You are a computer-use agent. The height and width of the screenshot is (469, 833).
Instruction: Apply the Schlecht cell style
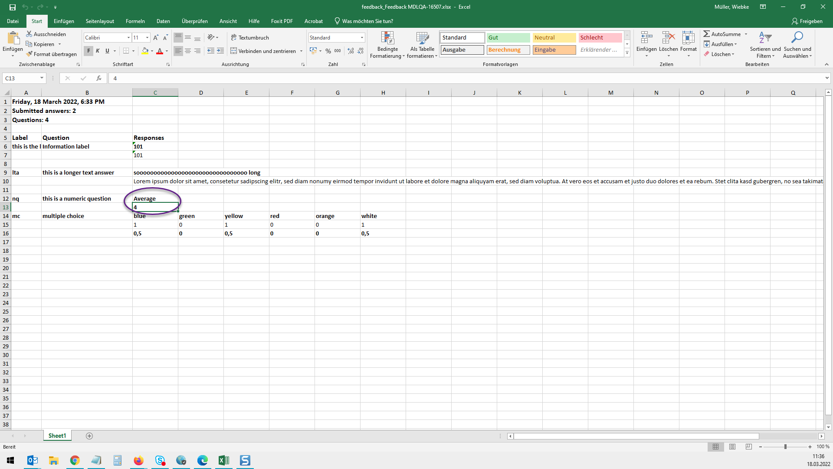coord(600,38)
